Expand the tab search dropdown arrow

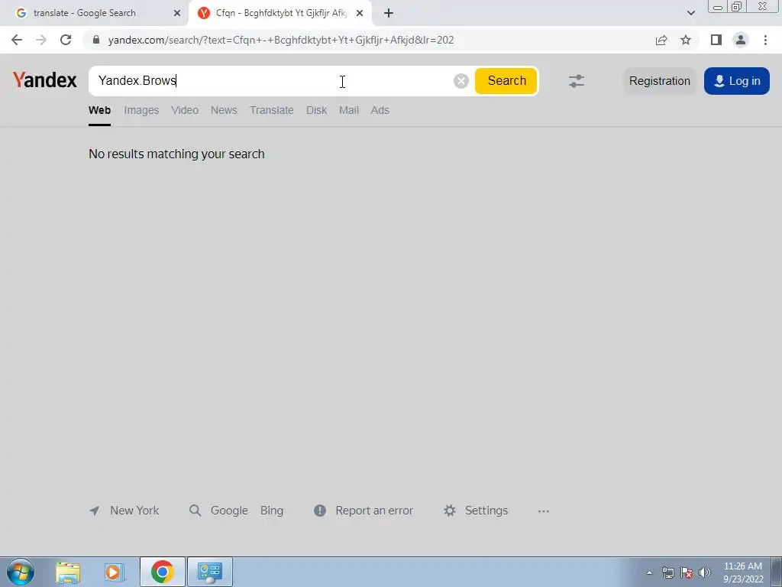690,13
